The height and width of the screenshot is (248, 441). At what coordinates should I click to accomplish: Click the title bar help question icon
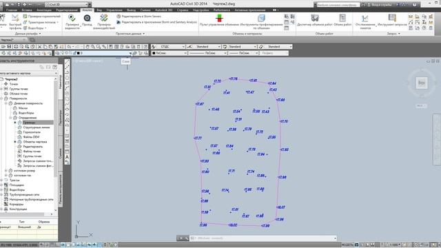pos(414,5)
